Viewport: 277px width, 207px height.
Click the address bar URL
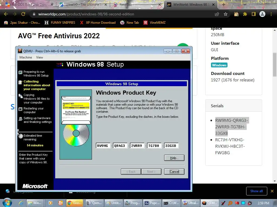click(x=86, y=14)
